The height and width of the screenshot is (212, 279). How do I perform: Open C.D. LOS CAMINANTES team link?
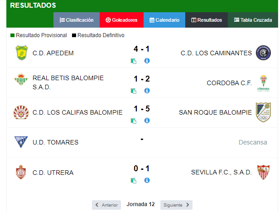(x=216, y=53)
